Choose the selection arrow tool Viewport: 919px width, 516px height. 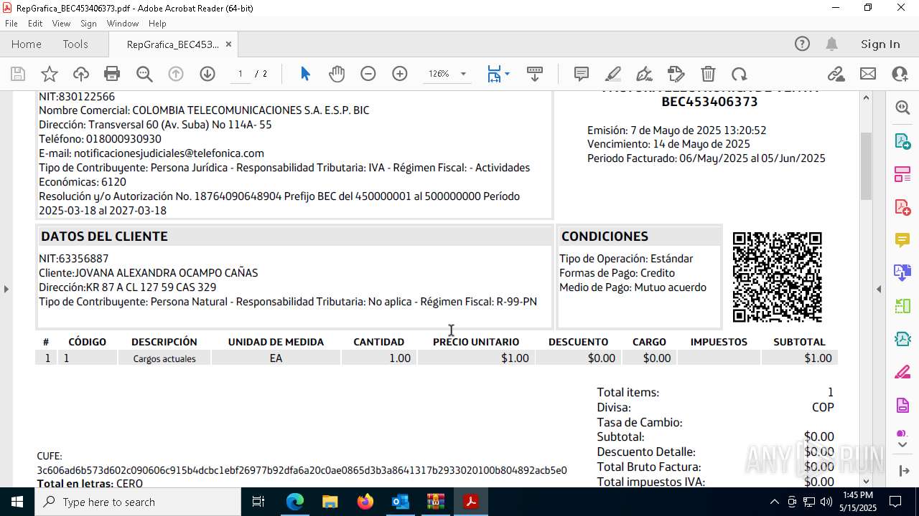point(305,74)
